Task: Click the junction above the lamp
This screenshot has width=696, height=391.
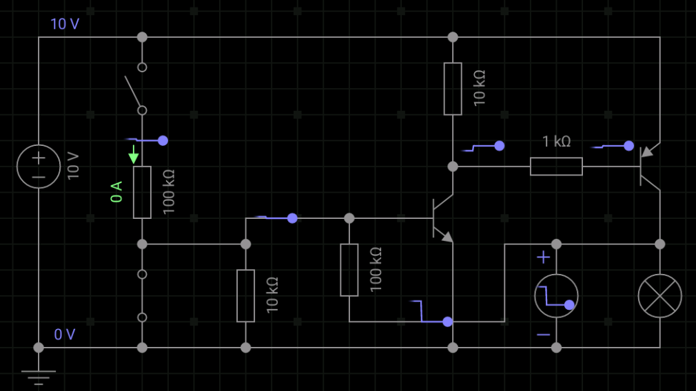Action: [x=660, y=244]
